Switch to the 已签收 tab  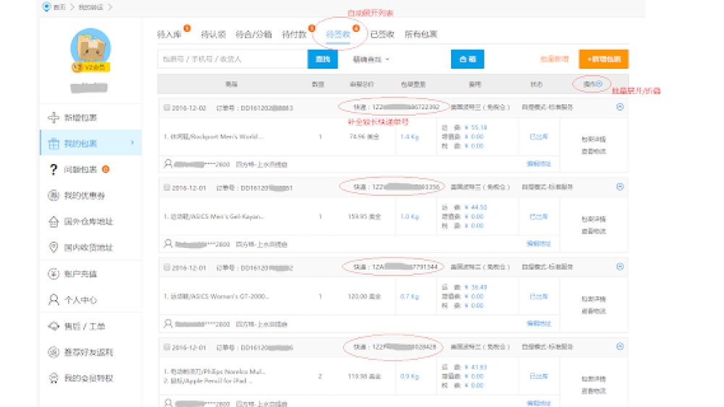coord(382,35)
